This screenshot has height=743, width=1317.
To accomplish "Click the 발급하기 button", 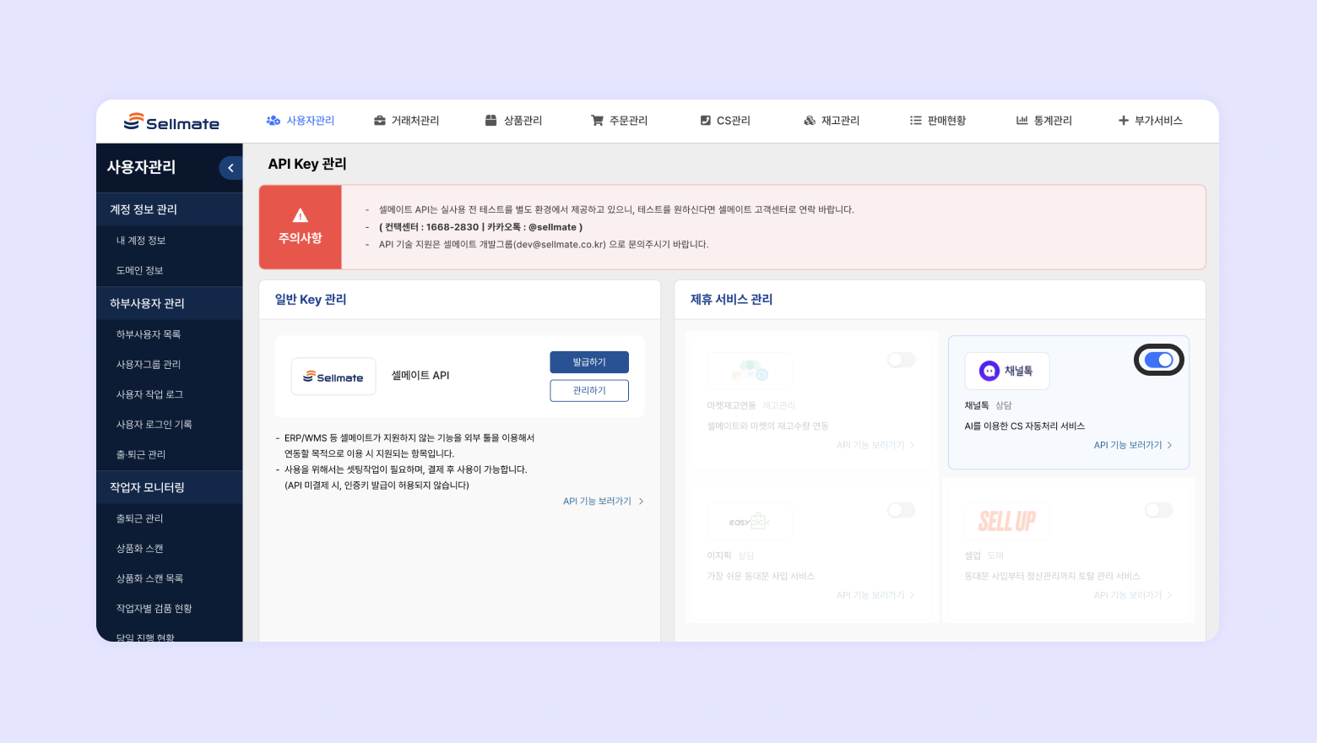I will click(x=589, y=362).
